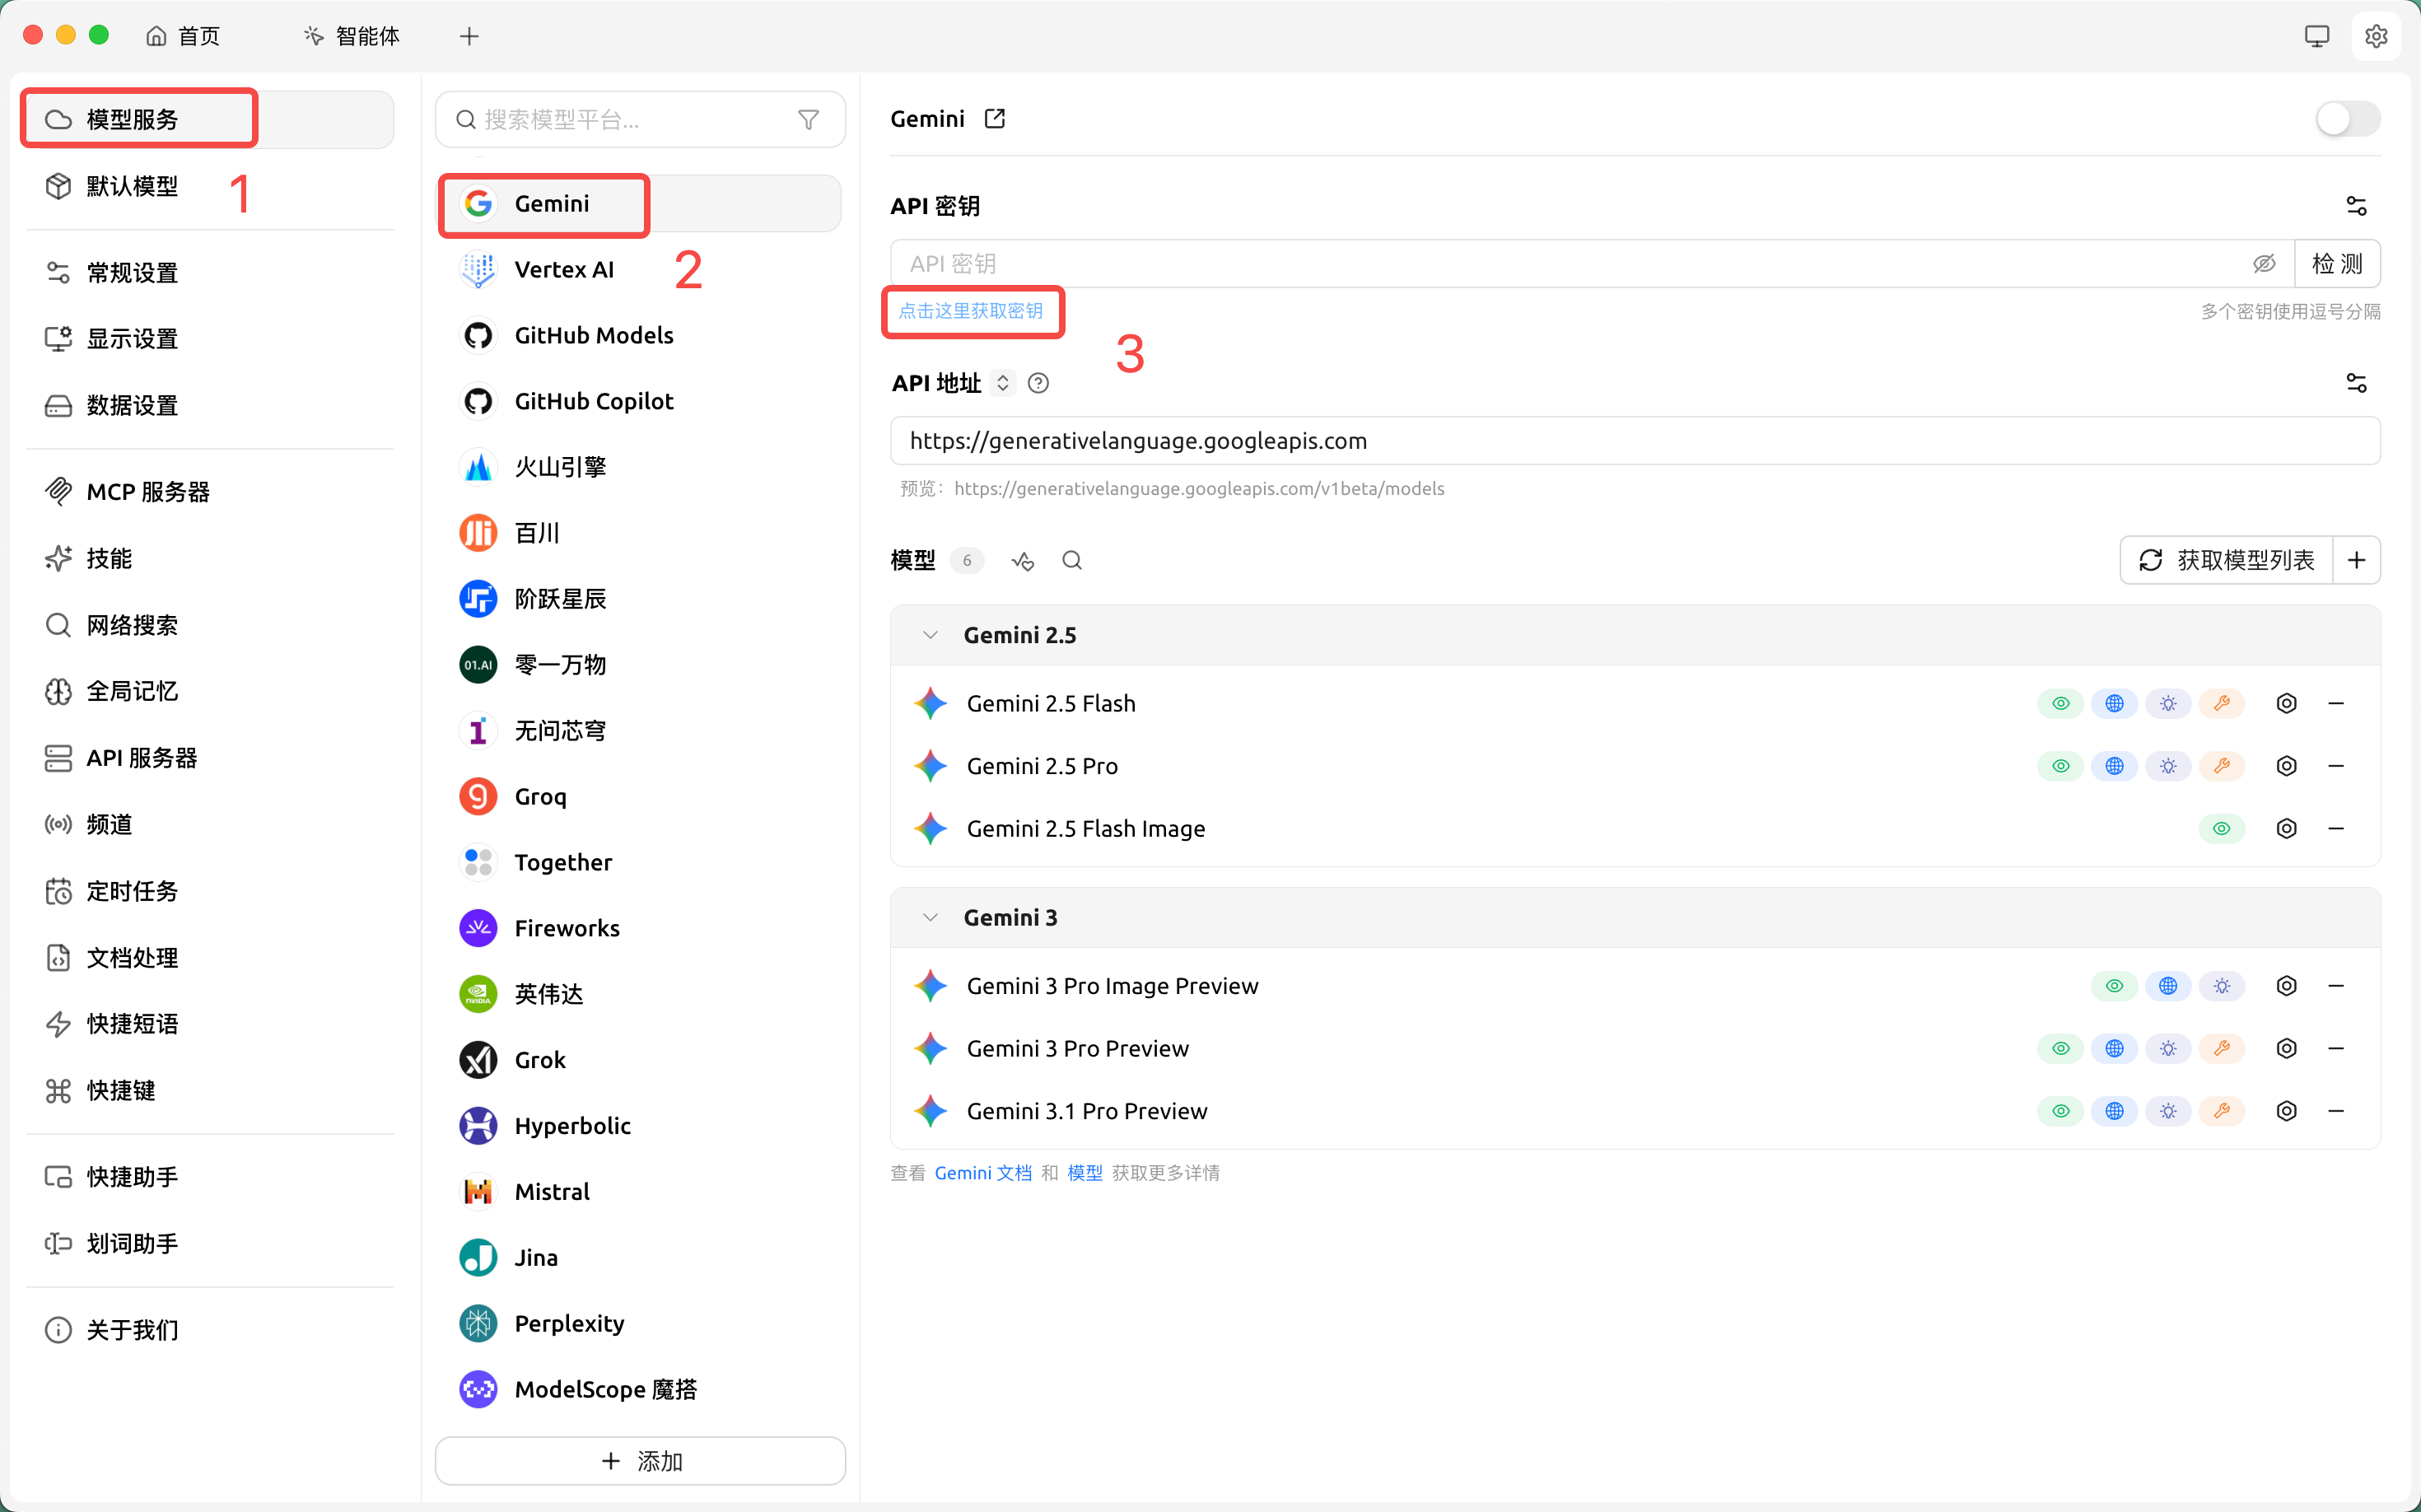
Task: Click the display monitor icon in title bar
Action: pyautogui.click(x=2317, y=37)
